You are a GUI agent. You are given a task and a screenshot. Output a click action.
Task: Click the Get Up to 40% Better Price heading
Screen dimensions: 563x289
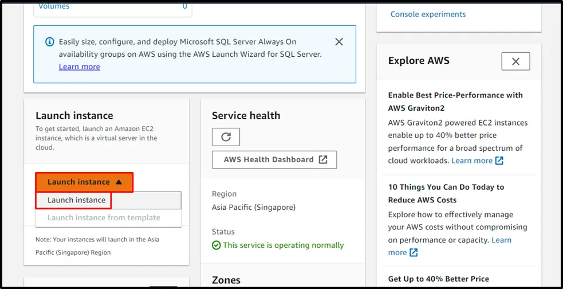click(438, 279)
